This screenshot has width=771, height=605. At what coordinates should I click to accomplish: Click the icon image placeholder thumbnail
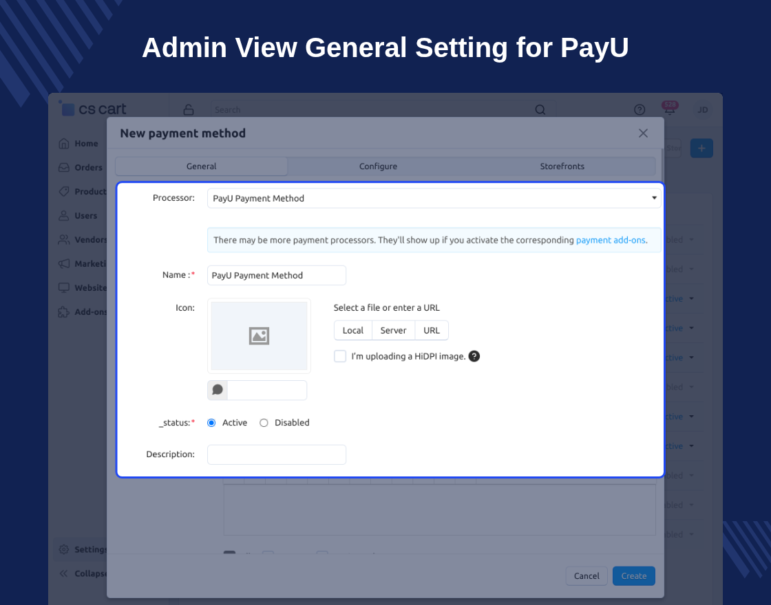[x=259, y=336]
